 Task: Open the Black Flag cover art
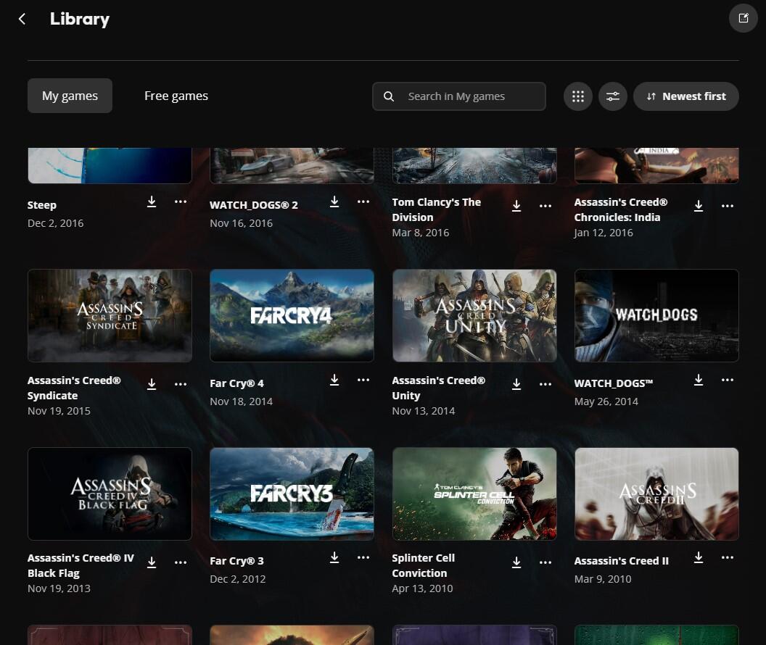(x=110, y=494)
